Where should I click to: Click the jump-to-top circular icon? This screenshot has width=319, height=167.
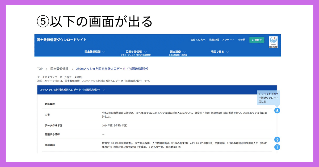[277, 147]
